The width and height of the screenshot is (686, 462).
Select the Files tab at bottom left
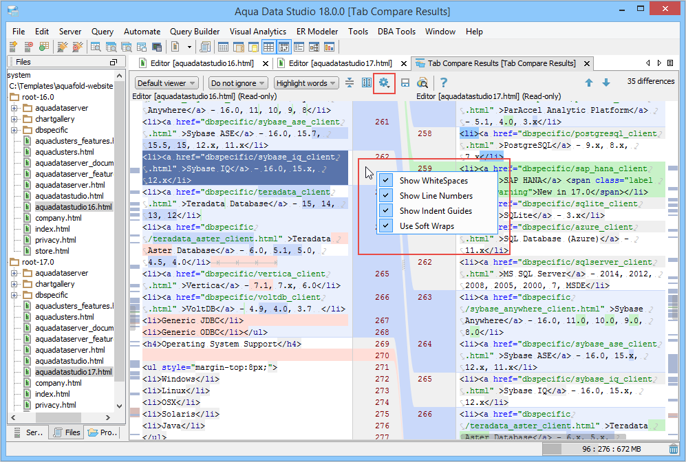tap(66, 433)
